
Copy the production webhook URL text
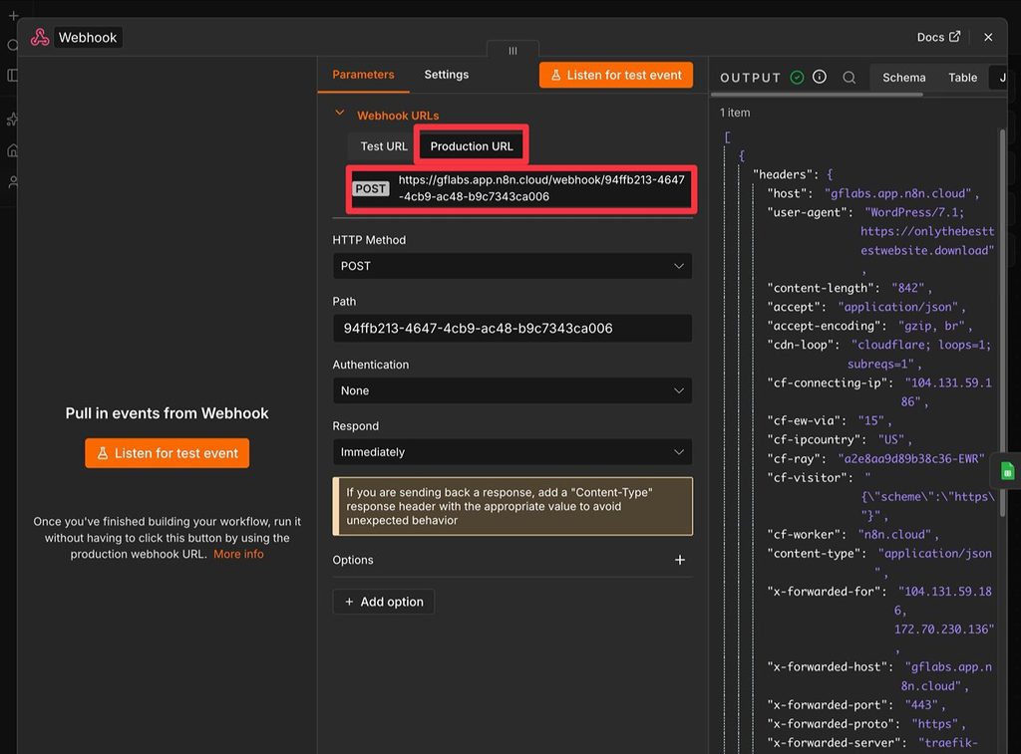click(541, 188)
